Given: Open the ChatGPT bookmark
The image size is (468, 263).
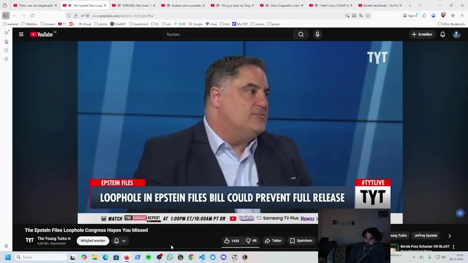Looking at the screenshot, I should (118, 24).
